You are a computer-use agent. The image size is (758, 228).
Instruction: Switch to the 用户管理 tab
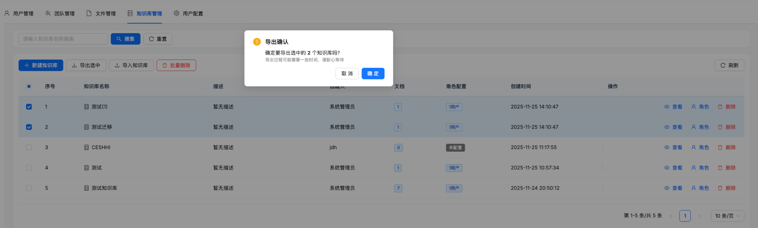click(x=19, y=13)
